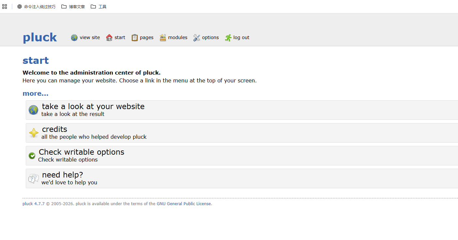
Task: Select modules from the navigation menu
Action: coord(177,38)
